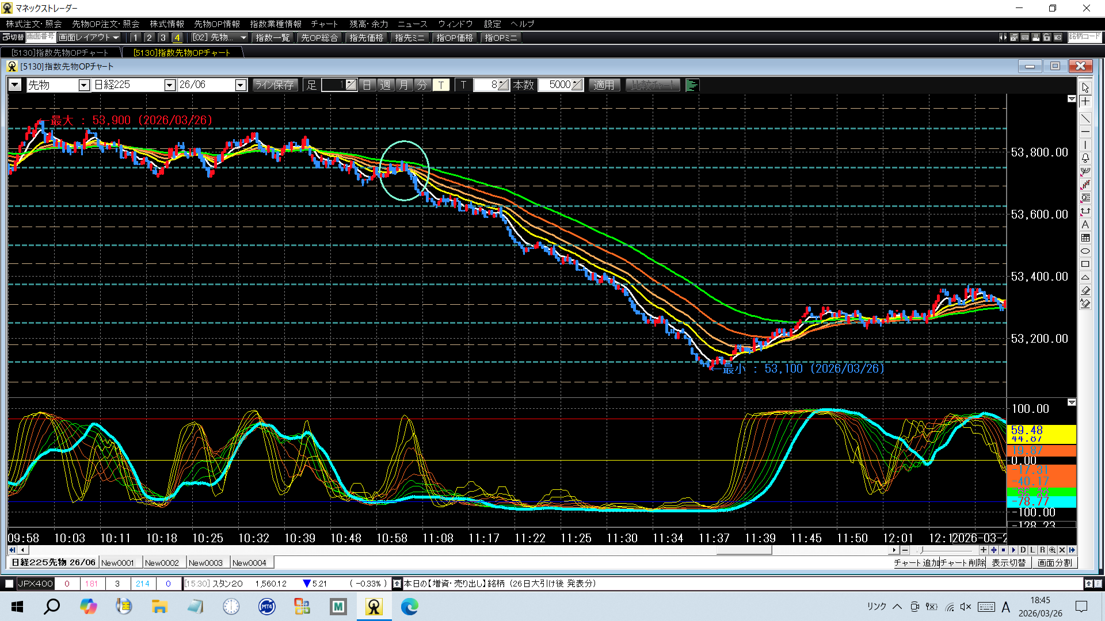Toggle the 日 (daily) timeframe button
1105x621 pixels.
click(x=367, y=85)
